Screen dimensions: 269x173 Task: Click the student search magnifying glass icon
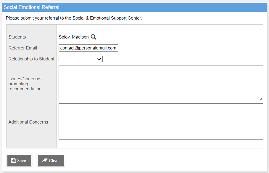(x=94, y=37)
